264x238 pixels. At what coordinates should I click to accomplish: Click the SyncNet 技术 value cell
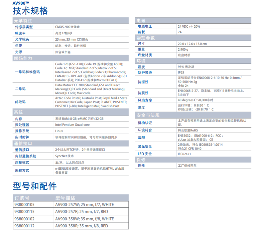[65, 156]
